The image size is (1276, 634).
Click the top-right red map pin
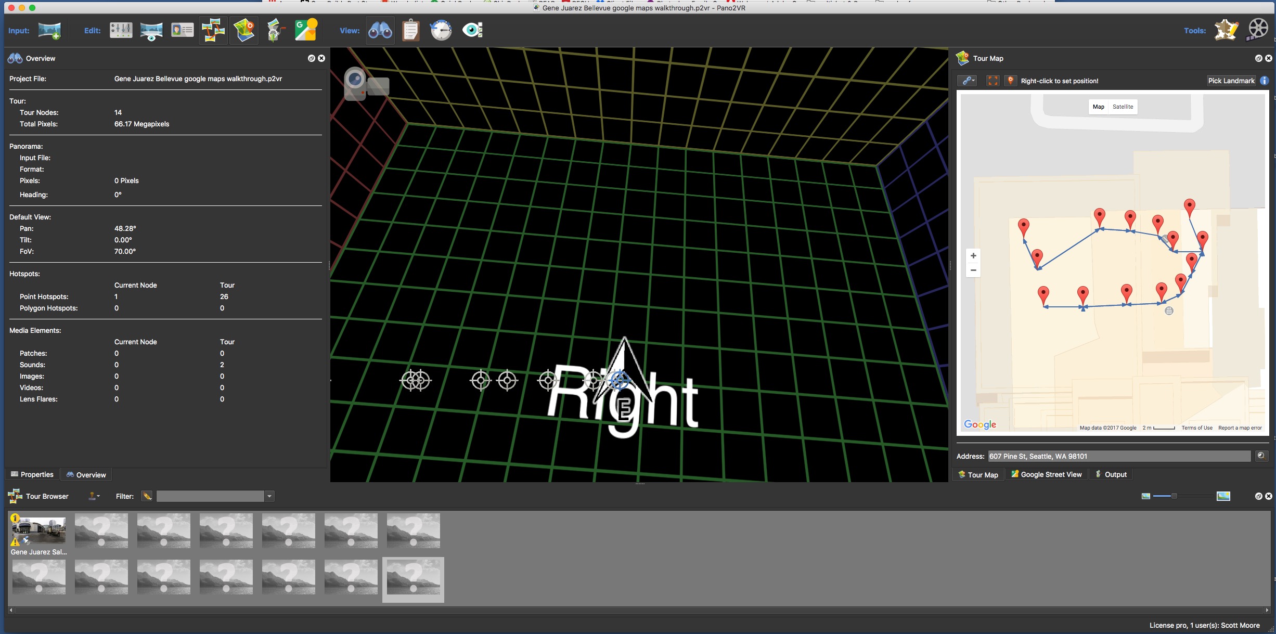point(1189,208)
